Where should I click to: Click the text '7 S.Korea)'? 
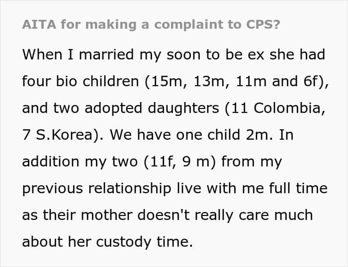60,135
